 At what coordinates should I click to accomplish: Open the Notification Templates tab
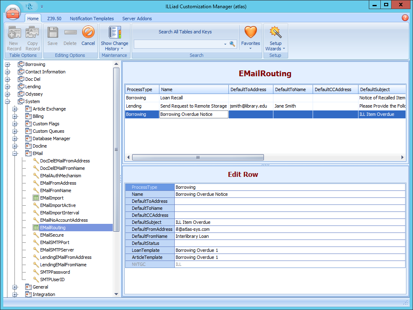92,19
